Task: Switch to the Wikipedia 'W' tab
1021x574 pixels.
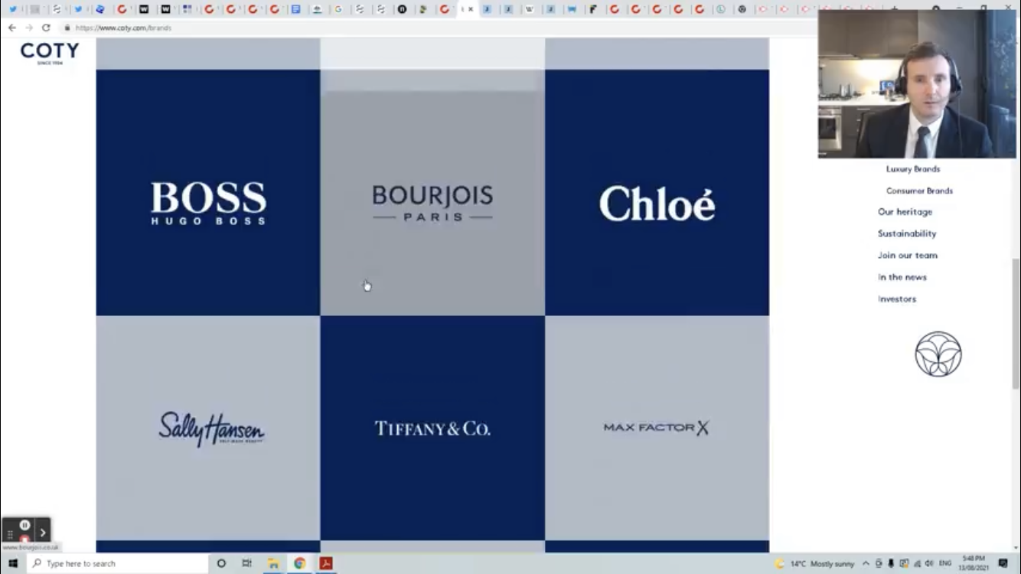Action: tap(529, 9)
